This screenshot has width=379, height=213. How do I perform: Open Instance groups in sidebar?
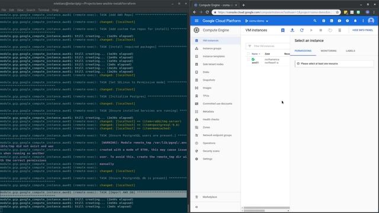pos(212,49)
